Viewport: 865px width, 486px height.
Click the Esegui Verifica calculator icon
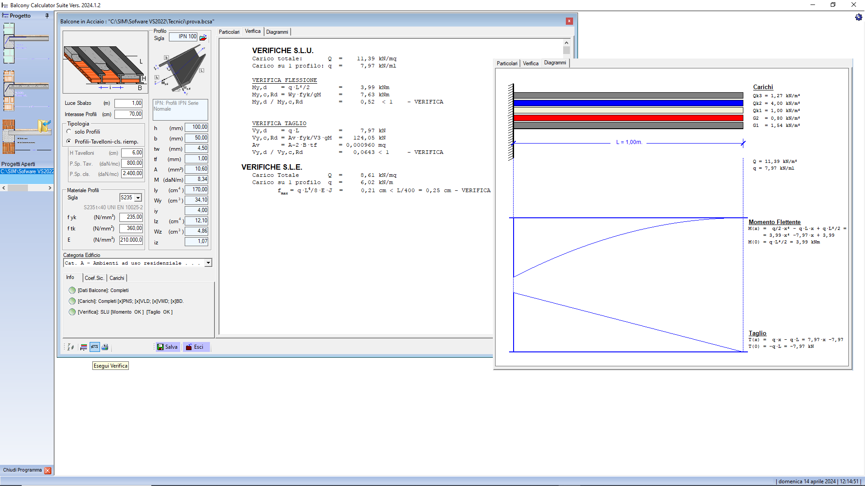click(95, 347)
